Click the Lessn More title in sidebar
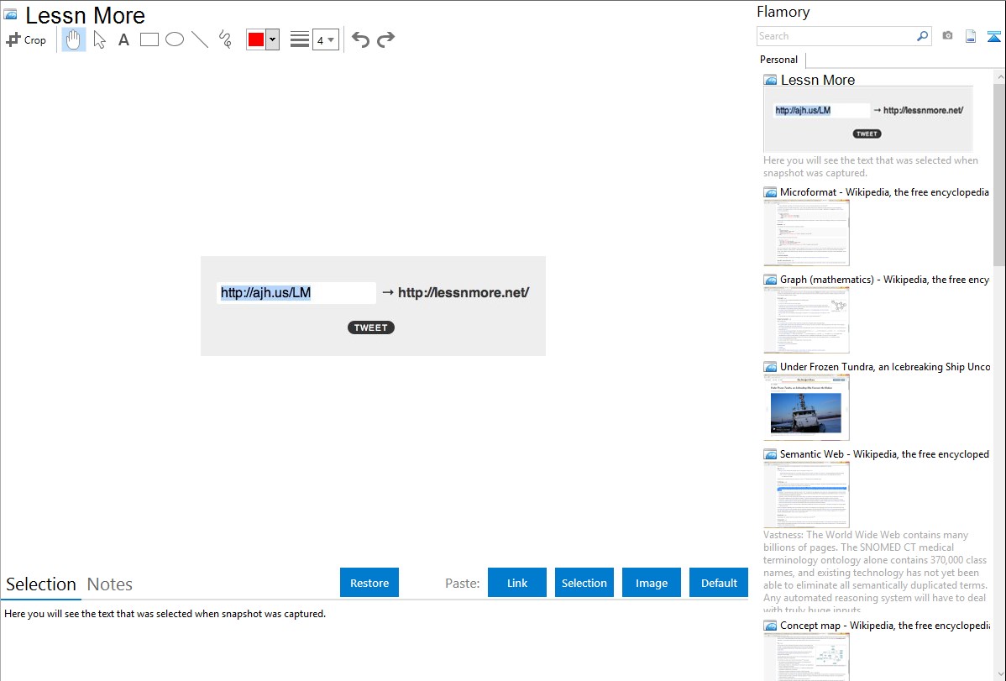The image size is (1006, 681). [818, 81]
